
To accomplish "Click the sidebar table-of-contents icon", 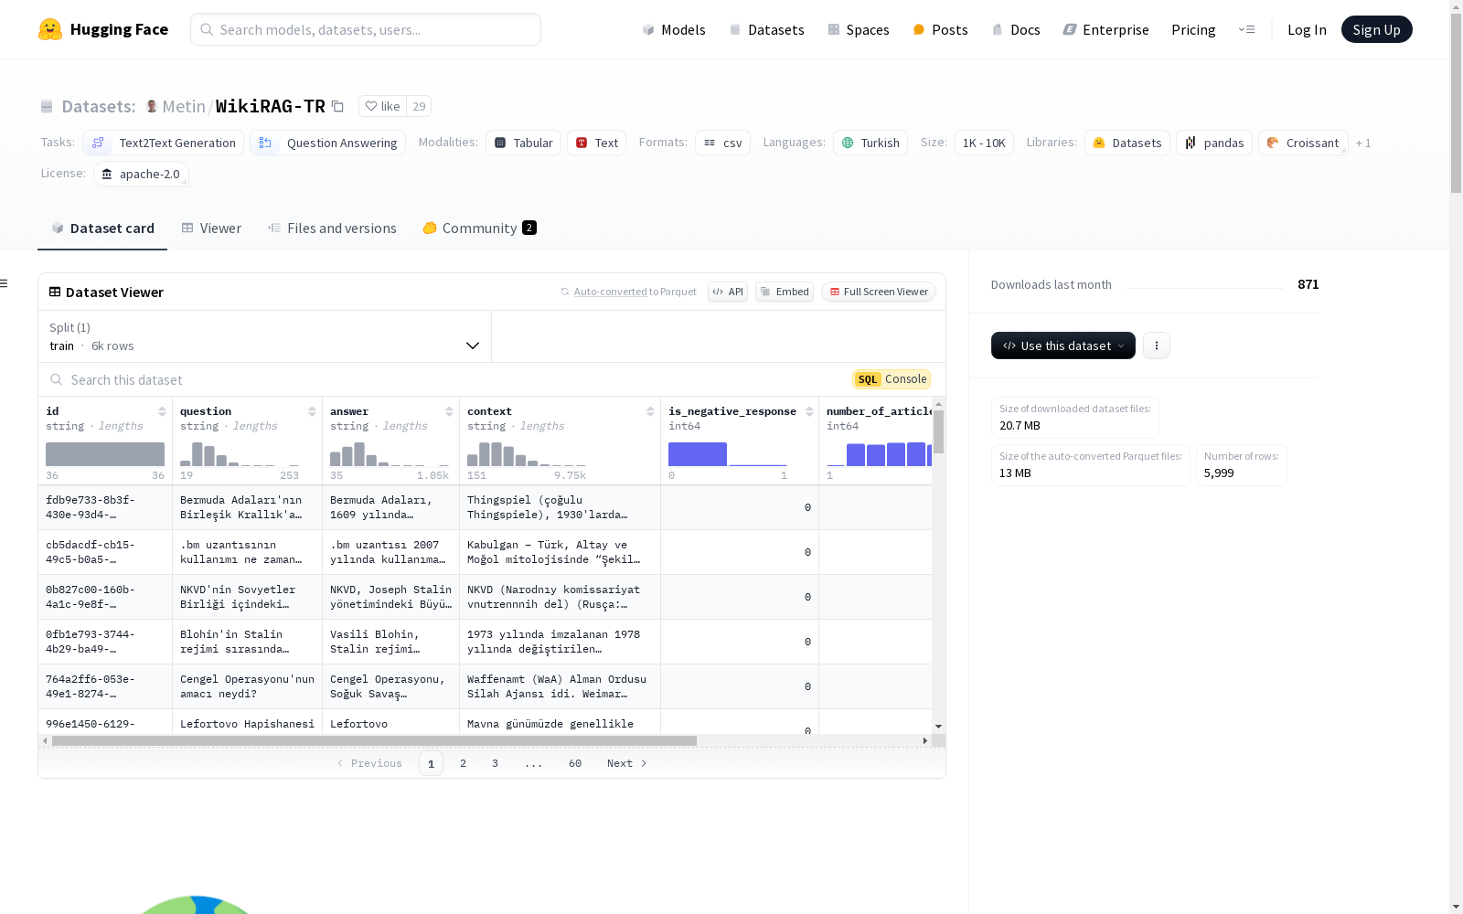I will [x=5, y=283].
